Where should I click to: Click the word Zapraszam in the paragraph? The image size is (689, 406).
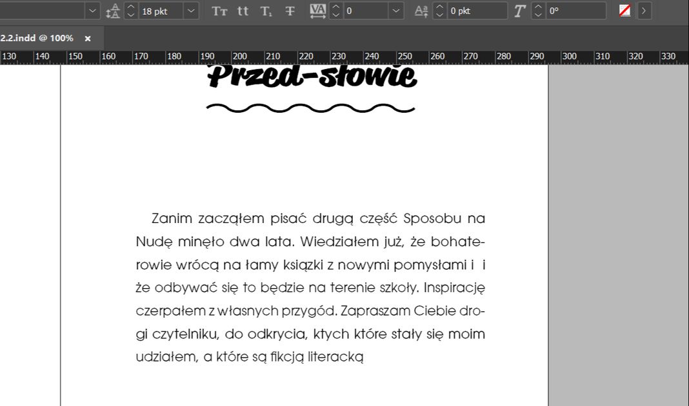tap(377, 311)
